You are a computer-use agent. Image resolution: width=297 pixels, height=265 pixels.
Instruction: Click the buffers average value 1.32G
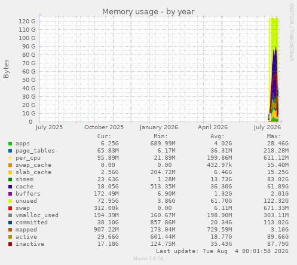[223, 194]
